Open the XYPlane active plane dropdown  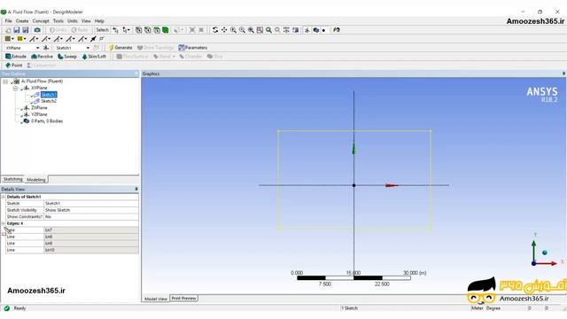click(37, 48)
